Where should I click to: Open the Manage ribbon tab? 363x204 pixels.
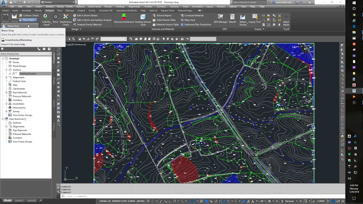click(70, 11)
